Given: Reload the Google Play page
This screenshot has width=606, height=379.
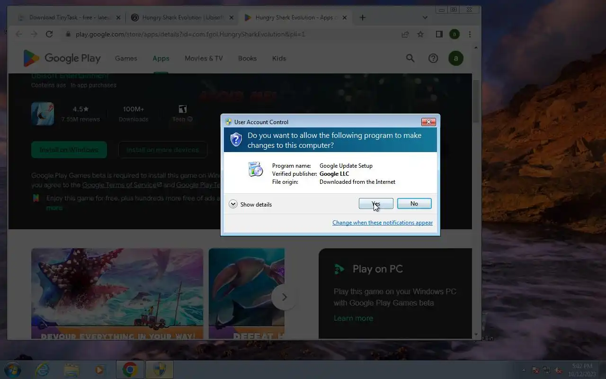Looking at the screenshot, I should click(49, 34).
